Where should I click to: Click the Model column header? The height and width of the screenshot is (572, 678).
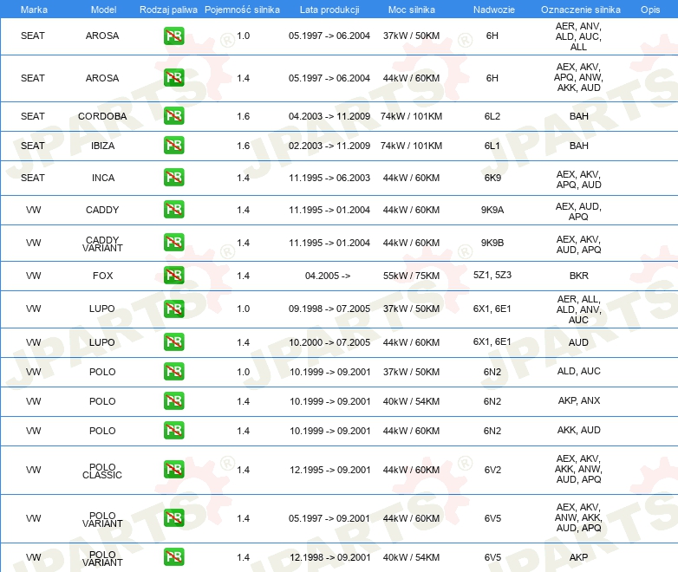(x=103, y=10)
